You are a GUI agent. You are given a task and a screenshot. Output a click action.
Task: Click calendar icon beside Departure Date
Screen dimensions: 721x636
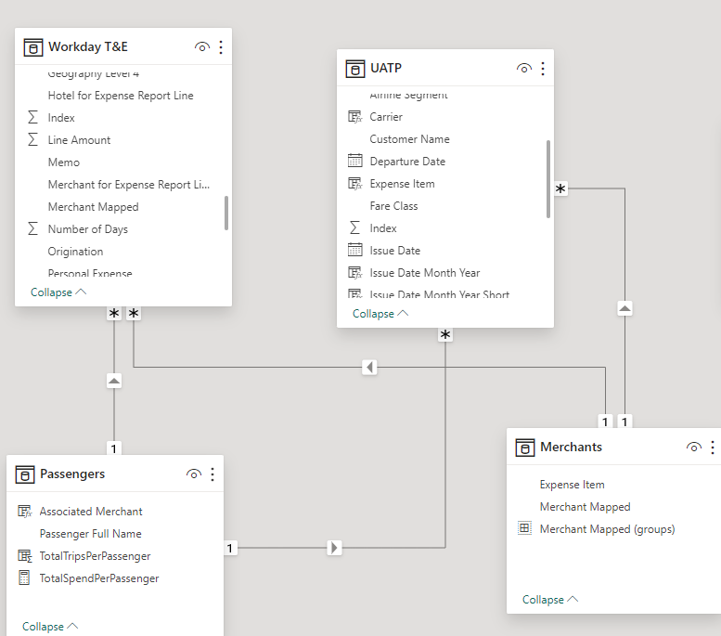pos(355,161)
